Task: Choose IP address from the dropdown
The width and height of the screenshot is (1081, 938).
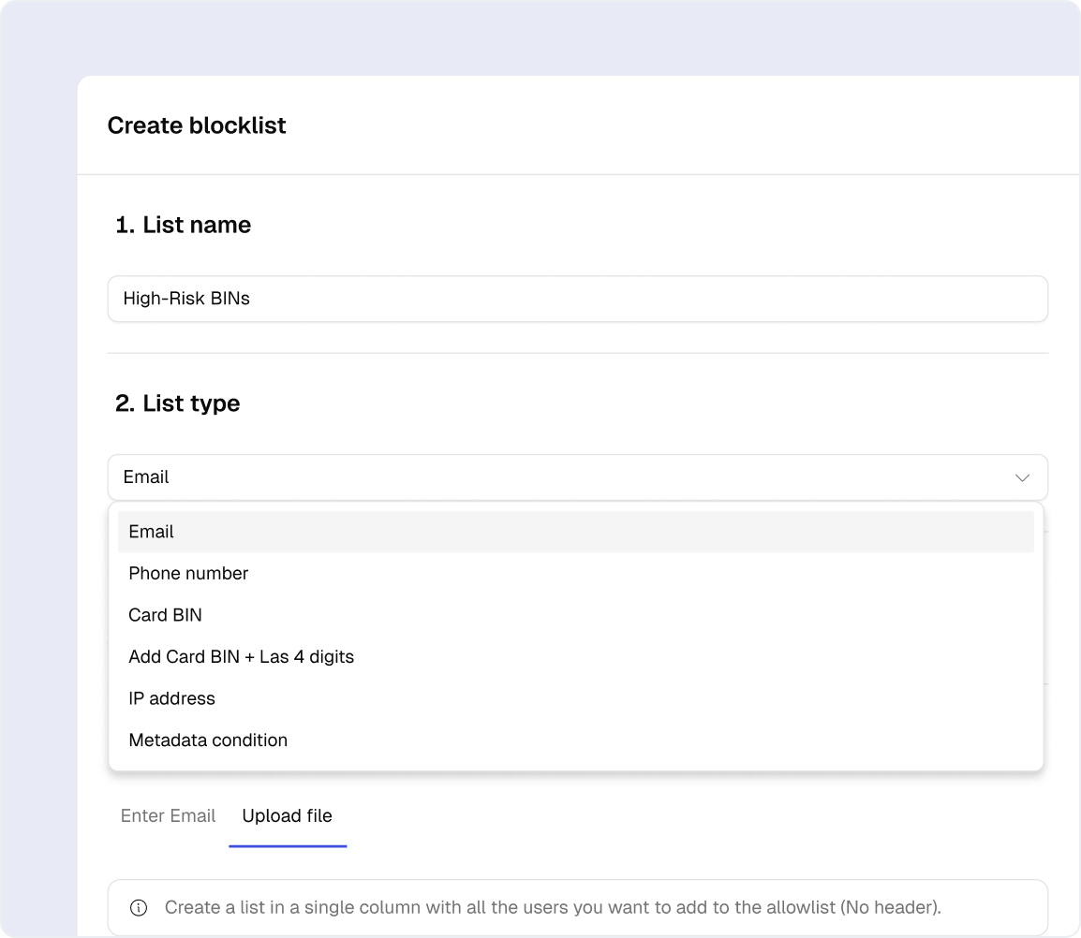Action: pyautogui.click(x=171, y=698)
